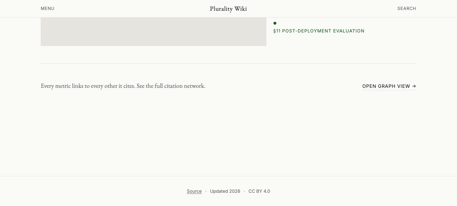Click the word 'Wiki' in the site title
457x206 pixels.
(x=241, y=9)
